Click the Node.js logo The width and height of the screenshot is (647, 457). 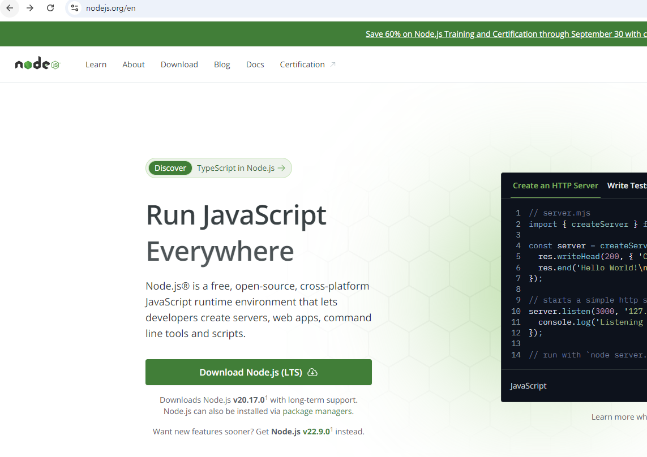point(37,64)
